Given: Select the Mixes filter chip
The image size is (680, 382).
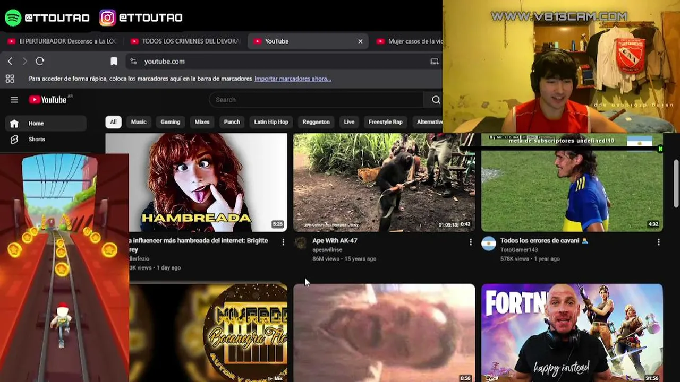Looking at the screenshot, I should 202,122.
